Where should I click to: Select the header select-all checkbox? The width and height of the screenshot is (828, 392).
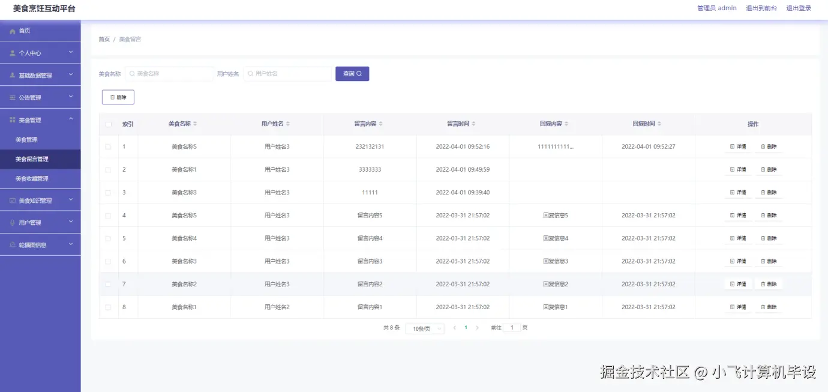[x=108, y=124]
